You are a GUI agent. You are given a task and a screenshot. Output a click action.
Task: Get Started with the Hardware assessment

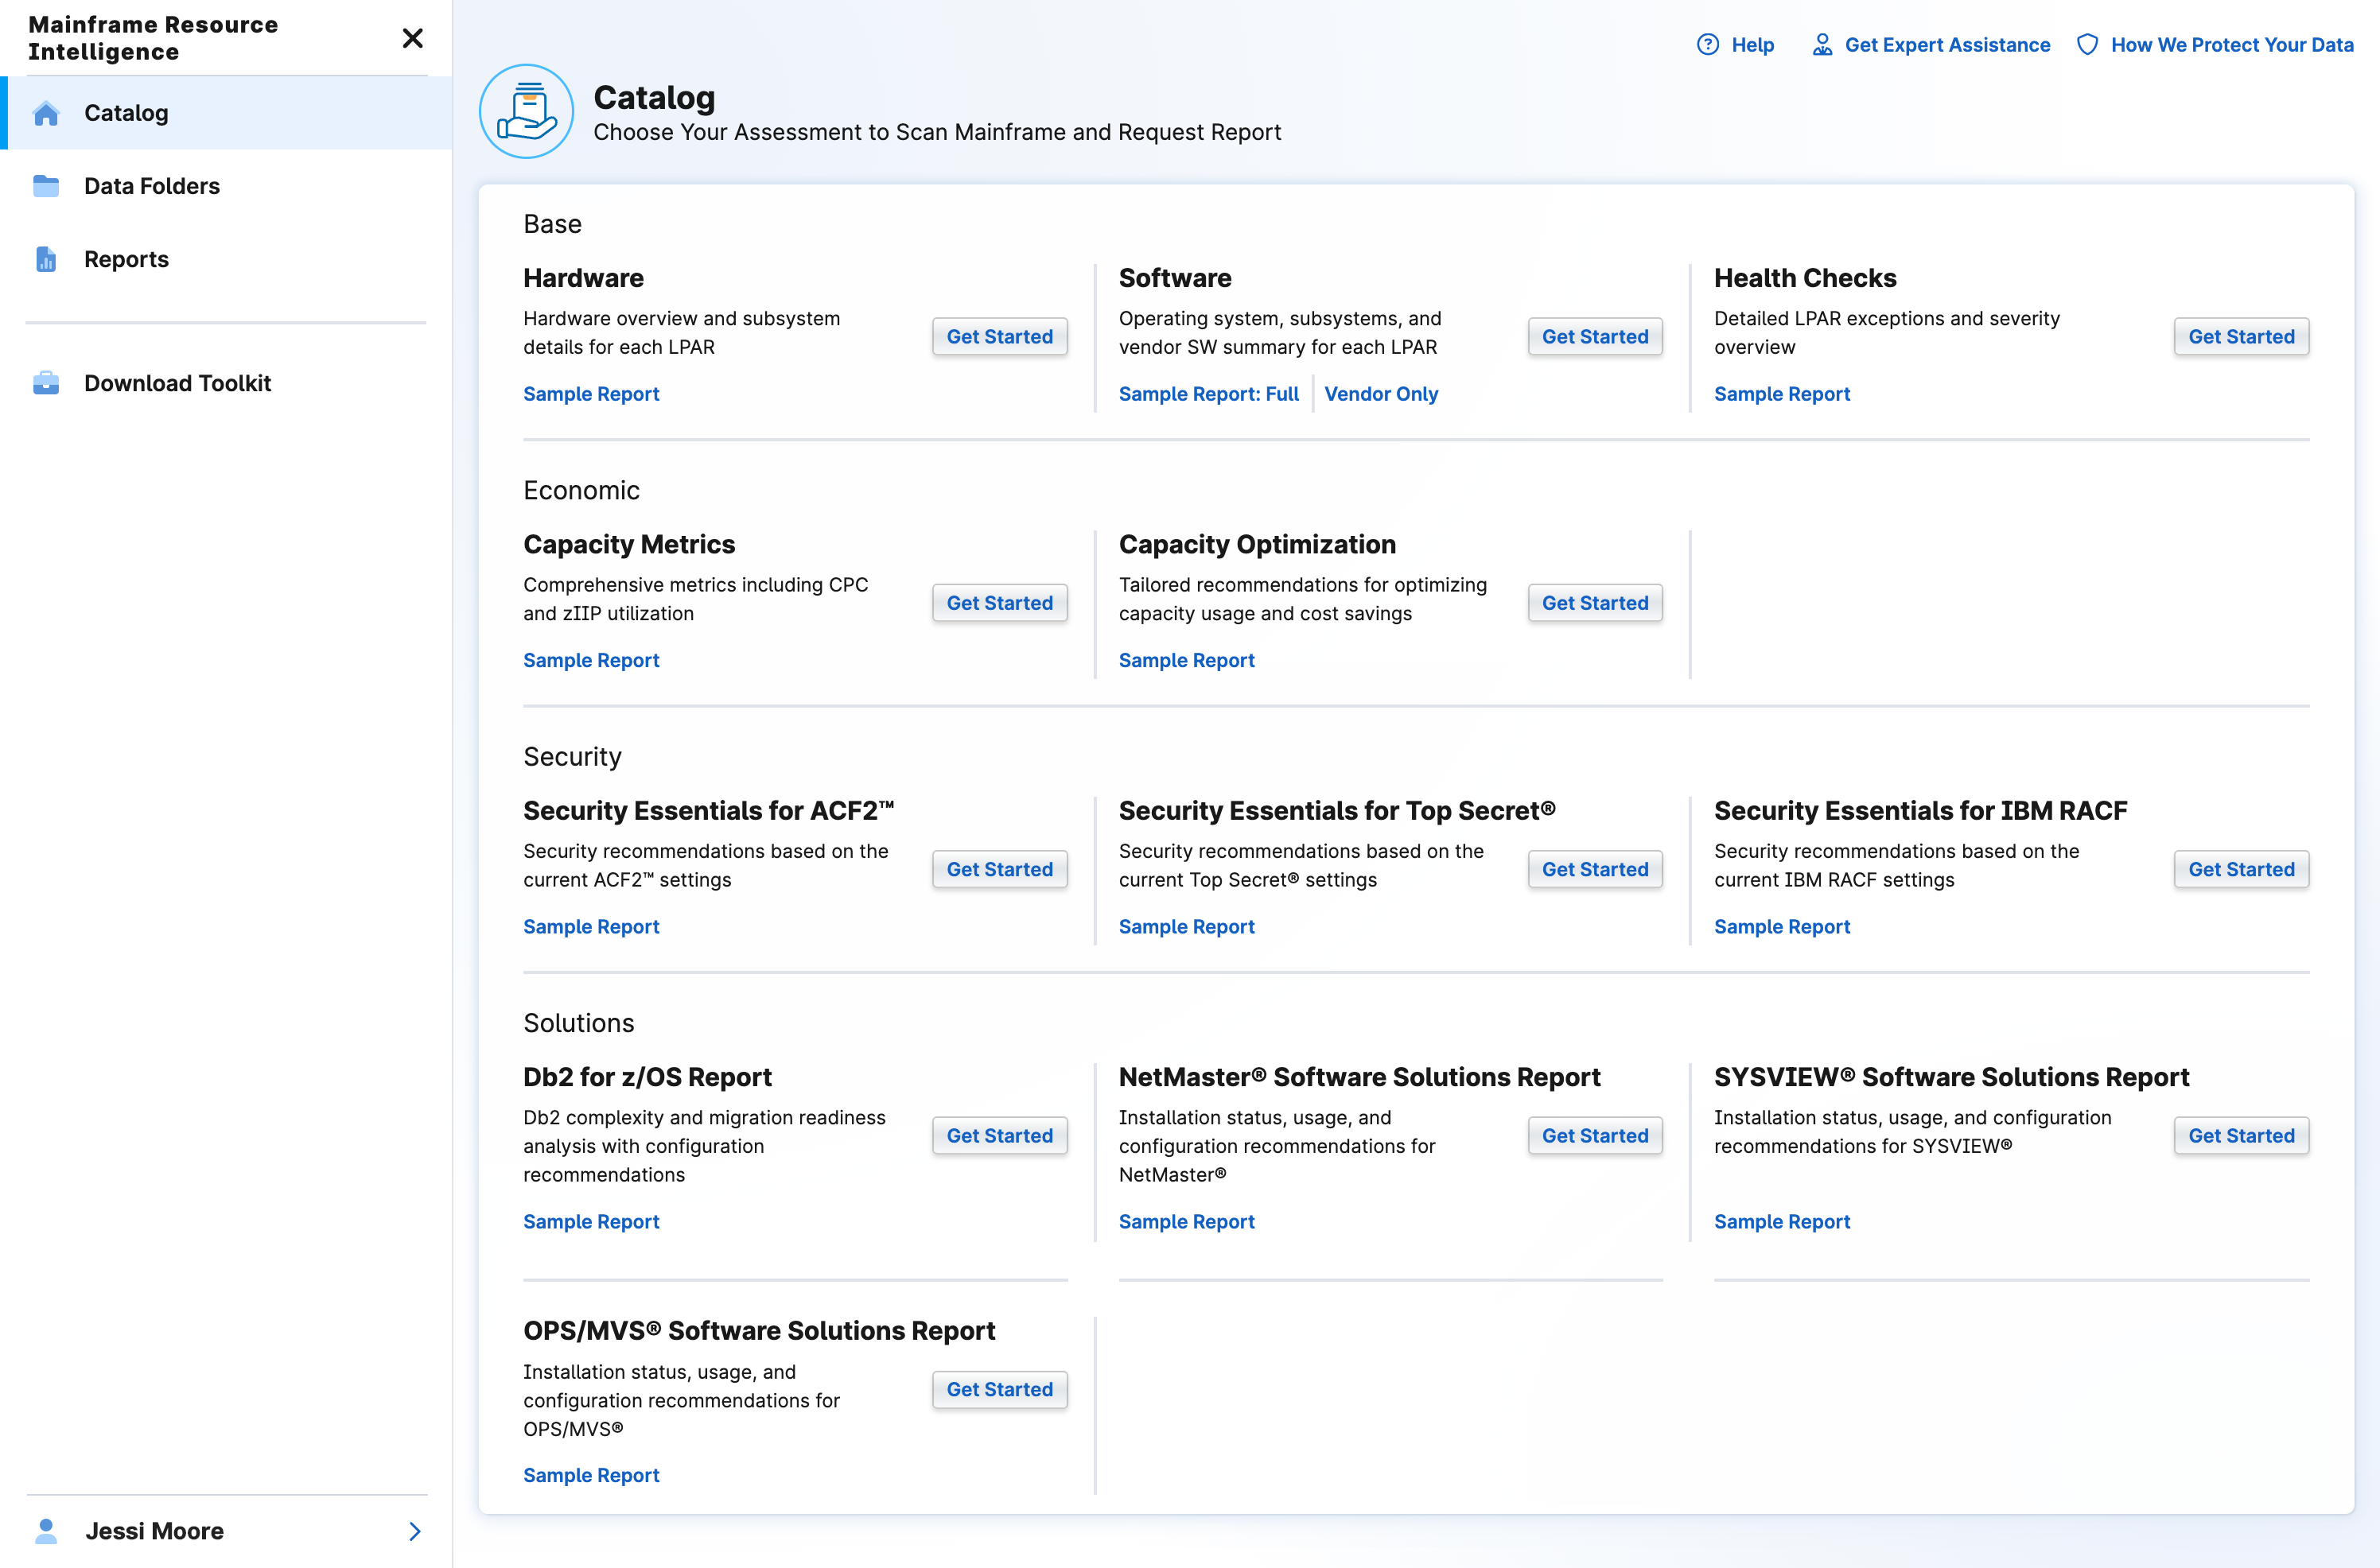999,337
